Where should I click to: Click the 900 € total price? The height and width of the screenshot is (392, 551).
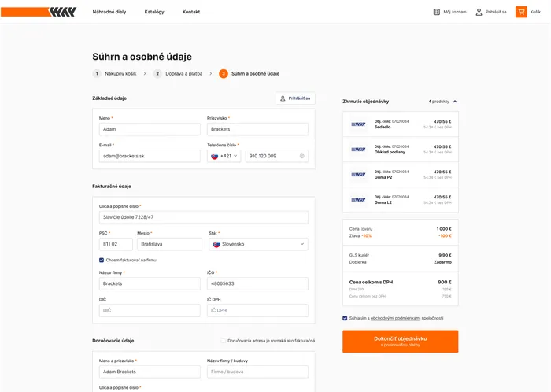[445, 282]
